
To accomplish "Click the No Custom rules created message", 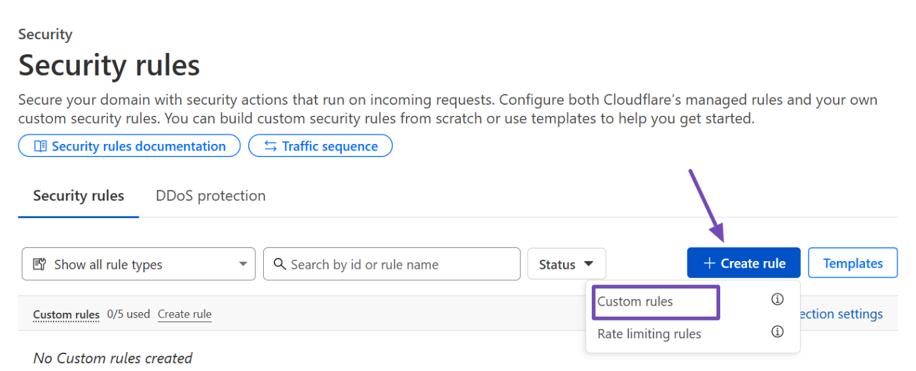I will (x=113, y=358).
